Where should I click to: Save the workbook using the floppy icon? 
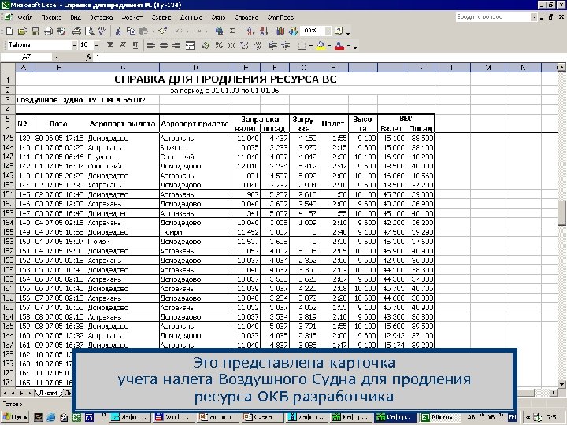(x=35, y=31)
